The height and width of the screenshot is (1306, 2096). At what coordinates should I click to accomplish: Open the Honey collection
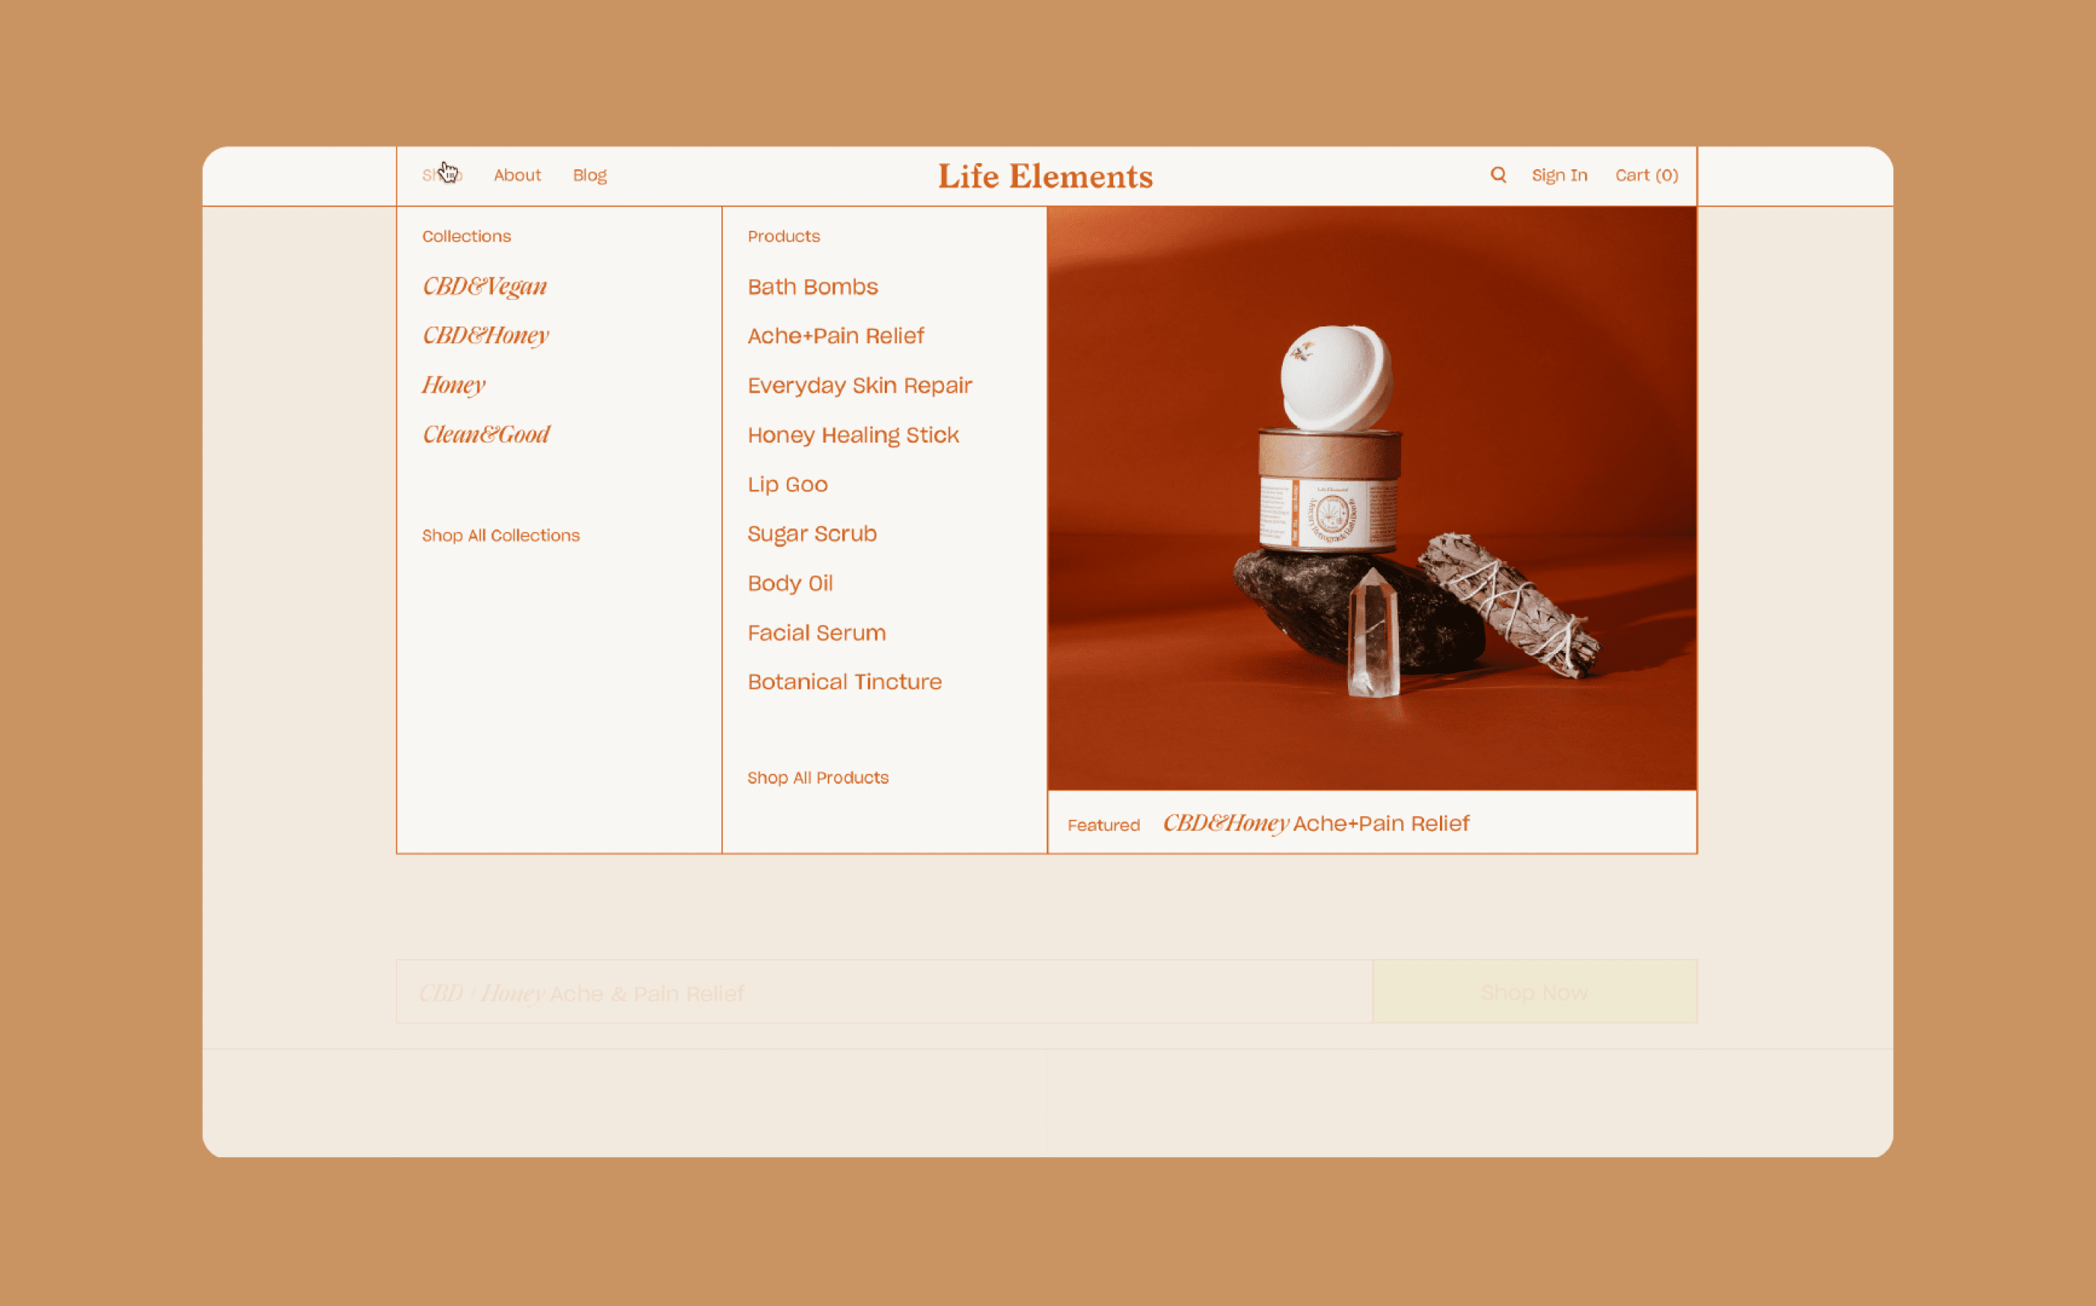(x=453, y=384)
